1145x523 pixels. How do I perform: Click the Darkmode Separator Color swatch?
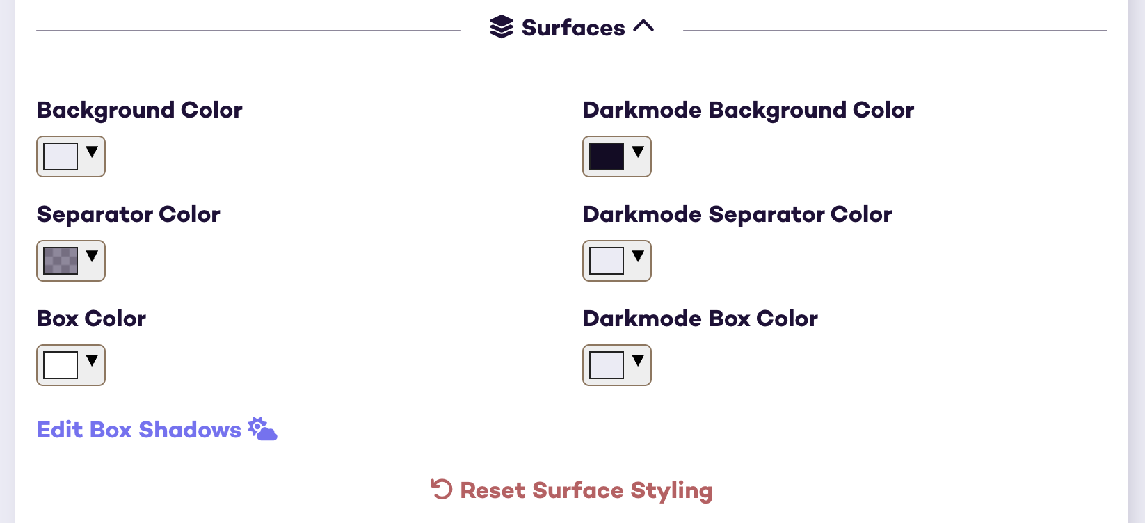point(607,261)
